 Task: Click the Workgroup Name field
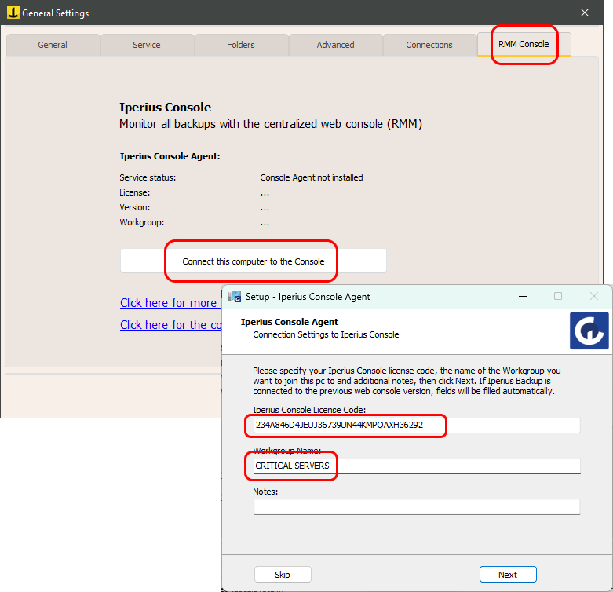click(x=417, y=466)
